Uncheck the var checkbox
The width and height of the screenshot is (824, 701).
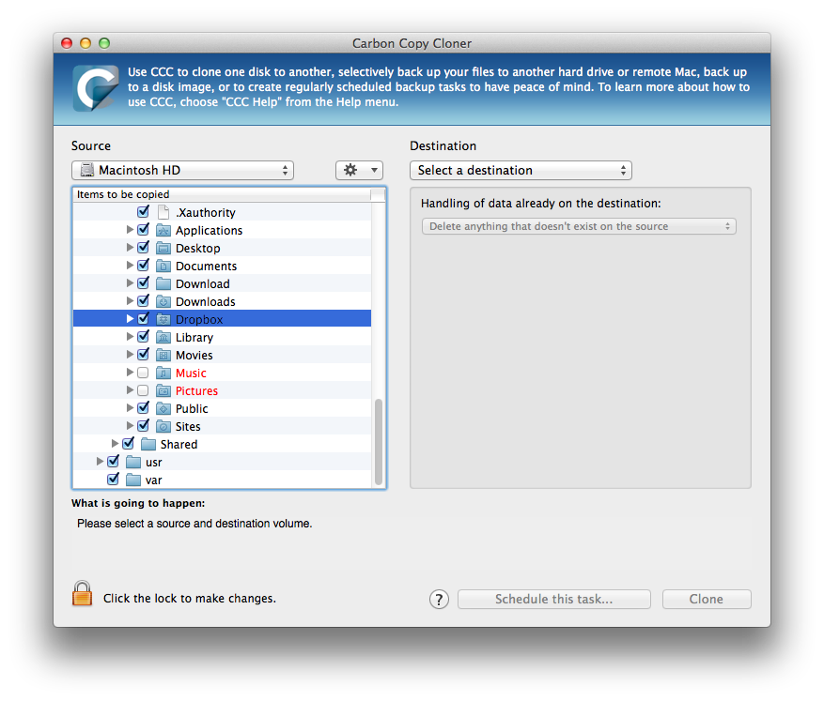coord(113,479)
